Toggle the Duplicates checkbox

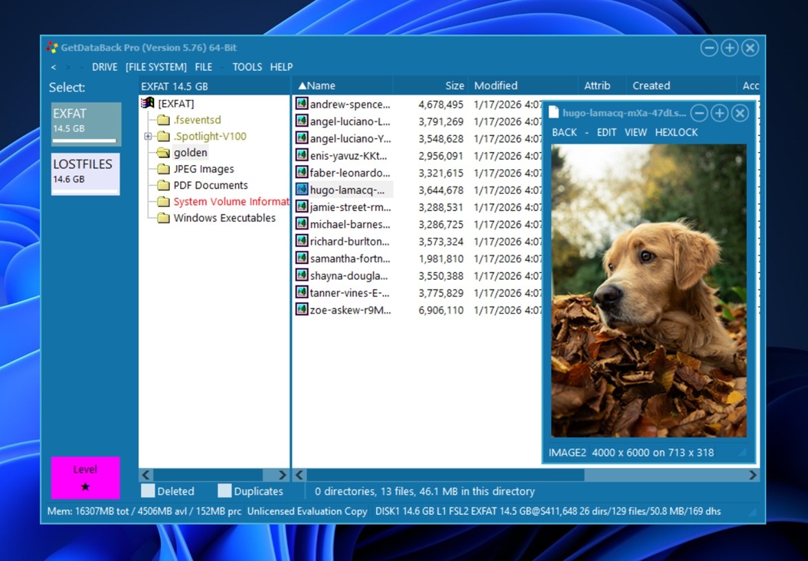(223, 491)
